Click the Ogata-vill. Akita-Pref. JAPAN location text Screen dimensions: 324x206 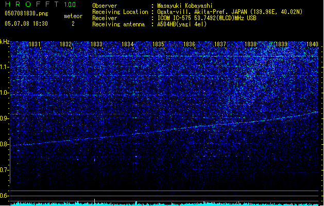[230, 12]
